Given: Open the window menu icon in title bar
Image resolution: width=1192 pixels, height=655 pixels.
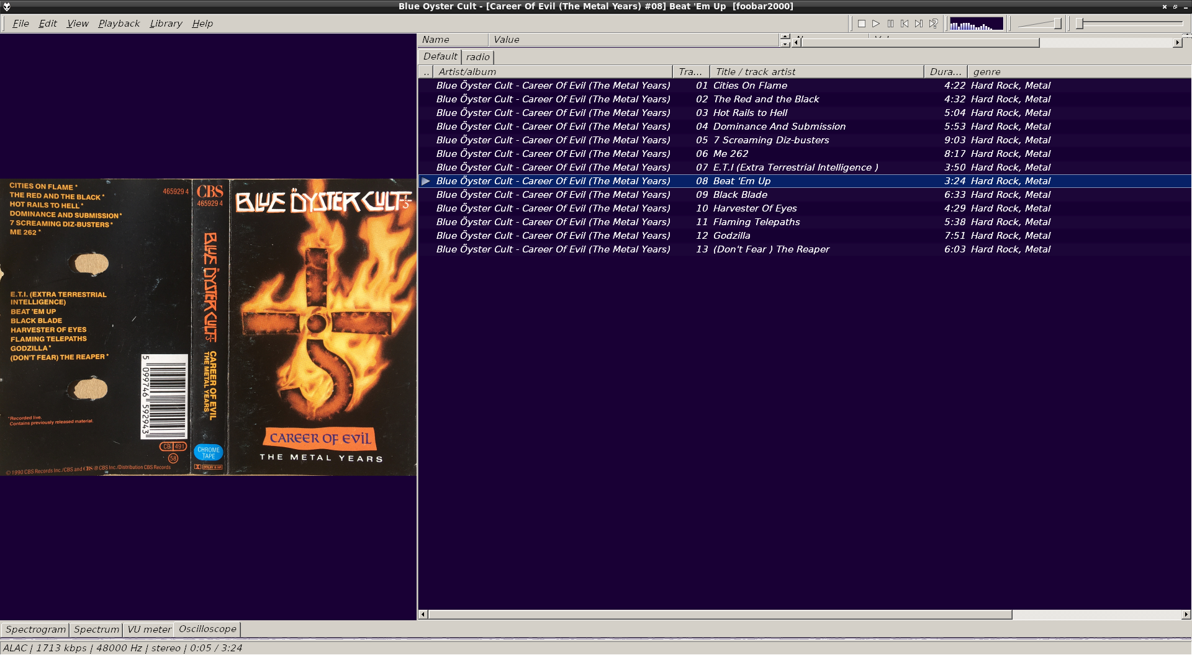Looking at the screenshot, I should pos(7,6).
